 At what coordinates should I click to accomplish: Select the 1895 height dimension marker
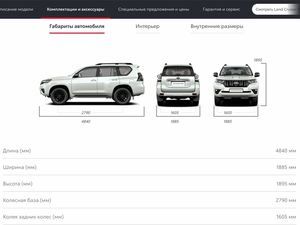coord(257,60)
